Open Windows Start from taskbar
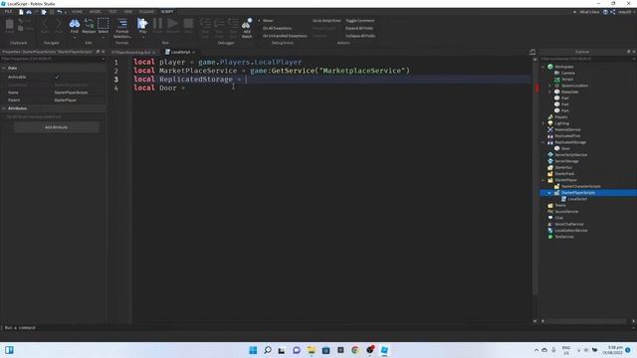 point(253,350)
